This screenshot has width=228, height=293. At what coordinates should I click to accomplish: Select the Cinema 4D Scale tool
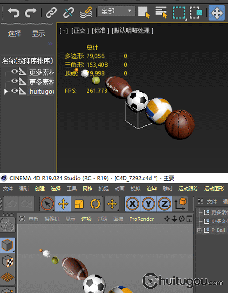(x=79, y=204)
